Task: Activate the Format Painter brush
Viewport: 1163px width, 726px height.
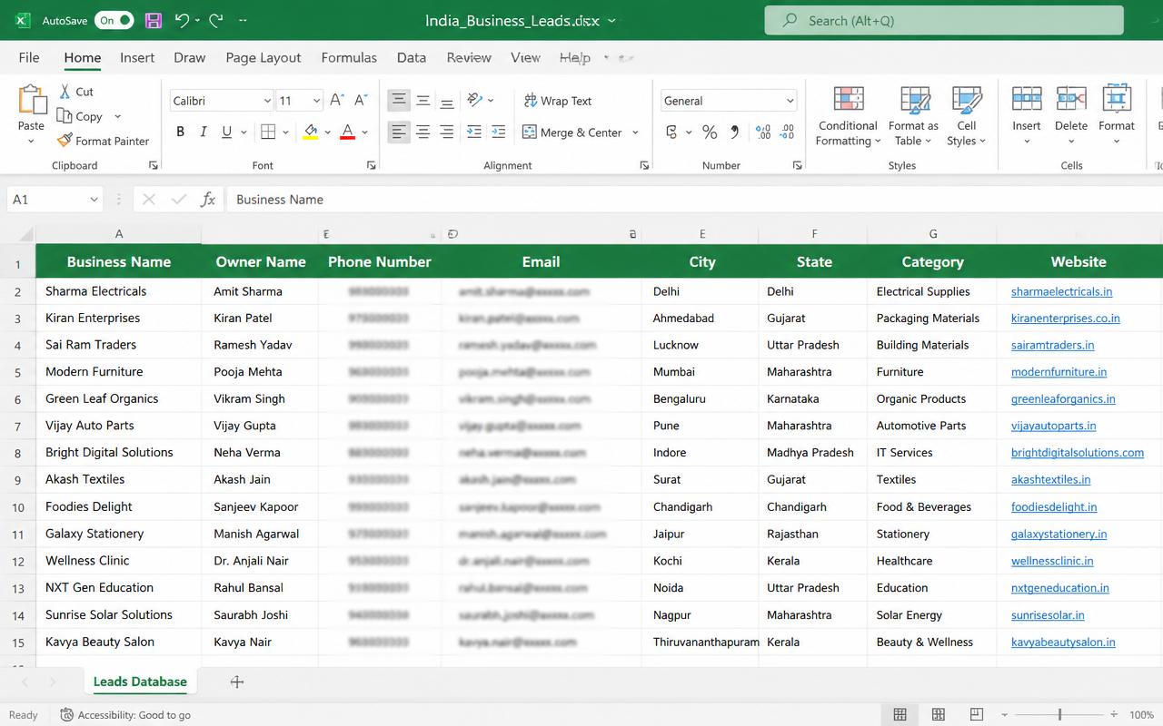Action: coord(65,141)
